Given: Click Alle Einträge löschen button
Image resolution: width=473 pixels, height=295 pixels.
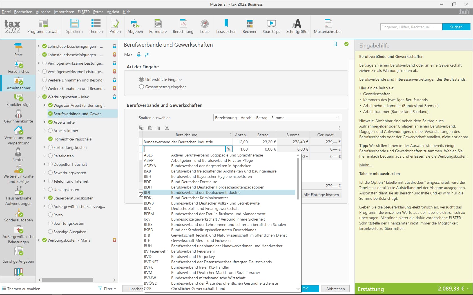Looking at the screenshot, I should tap(321, 195).
